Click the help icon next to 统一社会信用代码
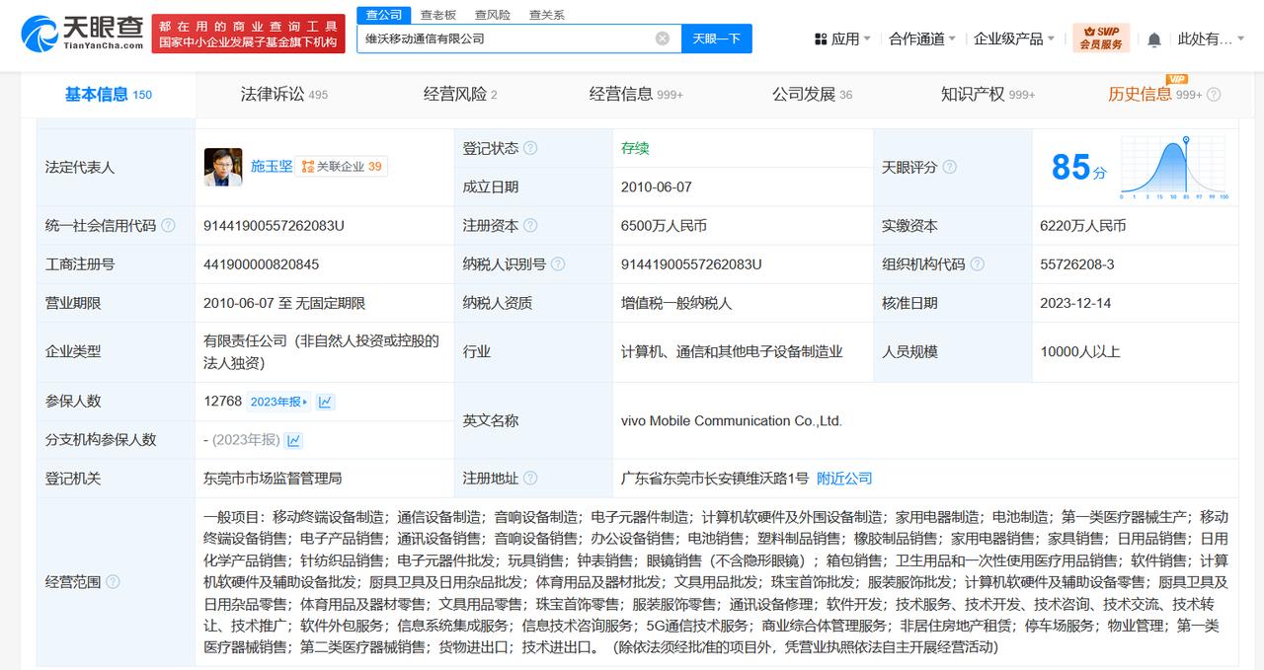Image resolution: width=1264 pixels, height=670 pixels. pos(168,225)
